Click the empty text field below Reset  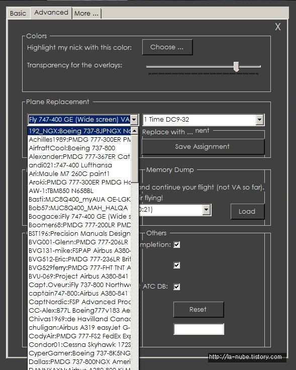pyautogui.click(x=199, y=329)
